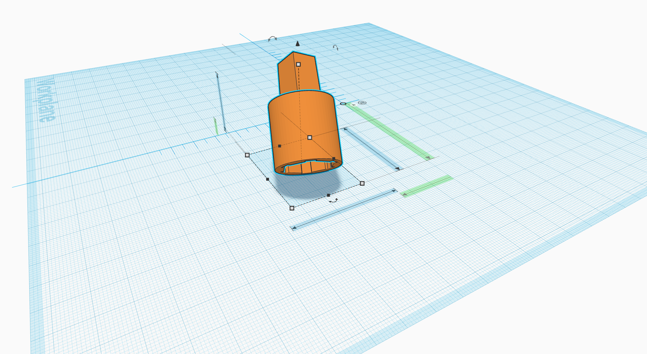
Task: Click the black midpoint handle on the front-left edge
Action: [268, 179]
